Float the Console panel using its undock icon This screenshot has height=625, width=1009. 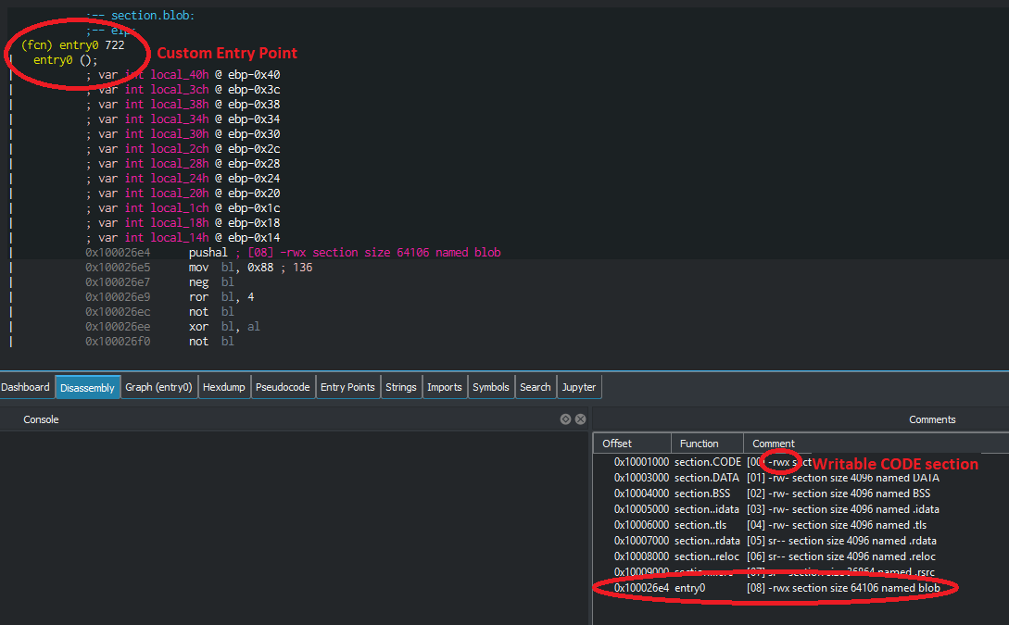[x=565, y=419]
